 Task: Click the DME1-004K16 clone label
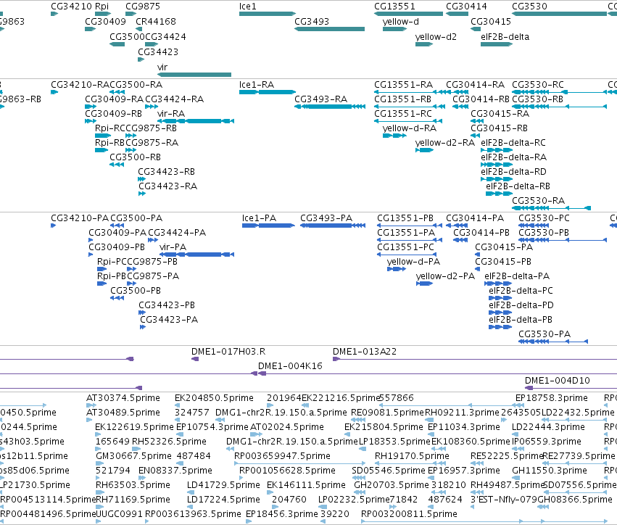click(x=290, y=366)
